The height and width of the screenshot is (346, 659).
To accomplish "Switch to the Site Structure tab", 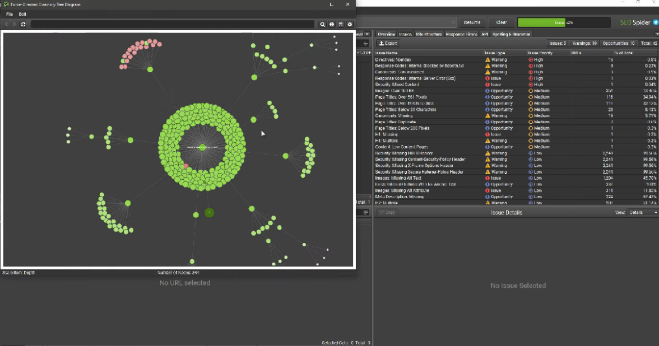I will 428,34.
